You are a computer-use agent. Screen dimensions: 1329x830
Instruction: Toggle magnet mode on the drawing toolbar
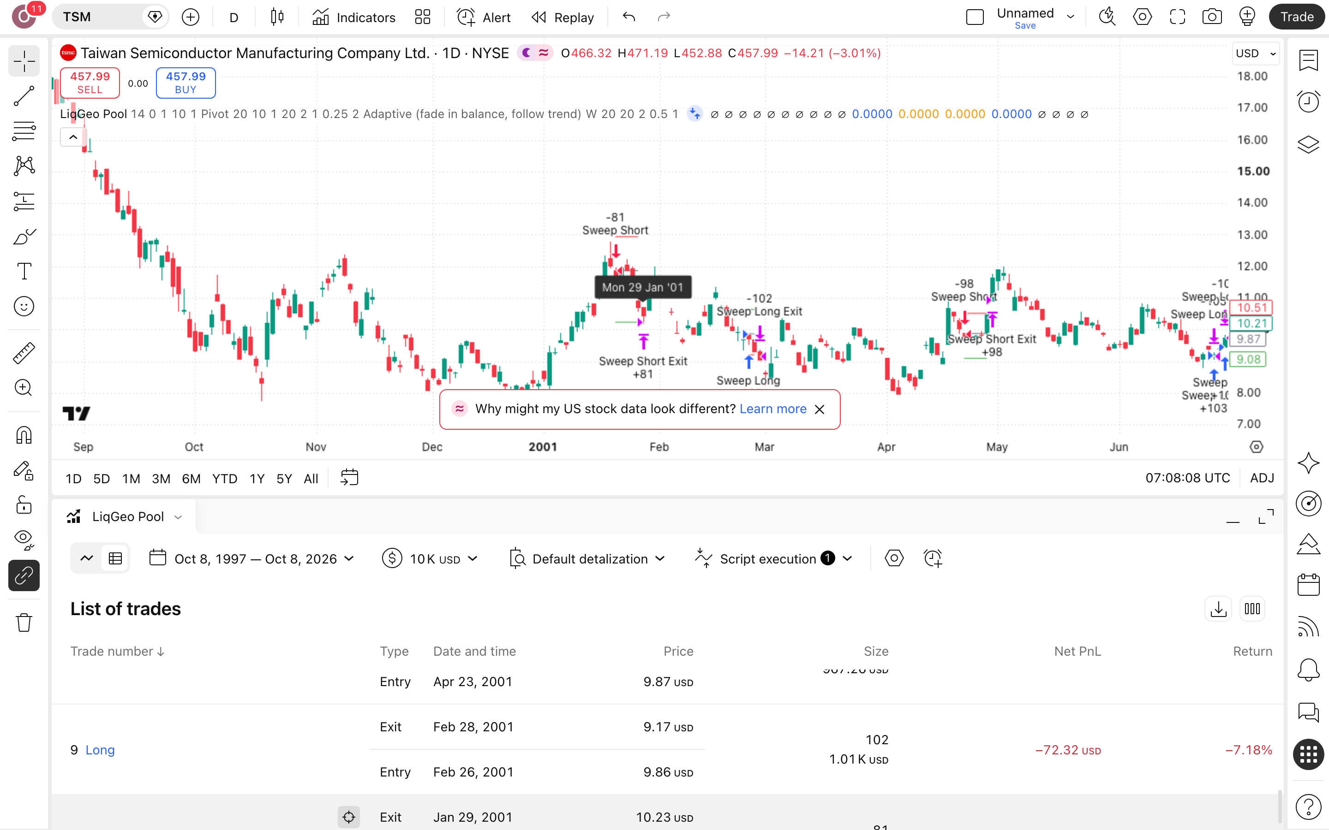(24, 435)
